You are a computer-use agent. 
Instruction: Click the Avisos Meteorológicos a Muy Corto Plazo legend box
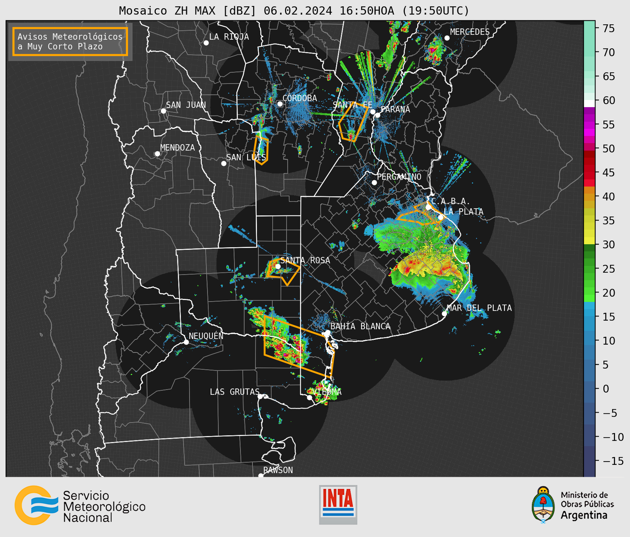pyautogui.click(x=70, y=41)
